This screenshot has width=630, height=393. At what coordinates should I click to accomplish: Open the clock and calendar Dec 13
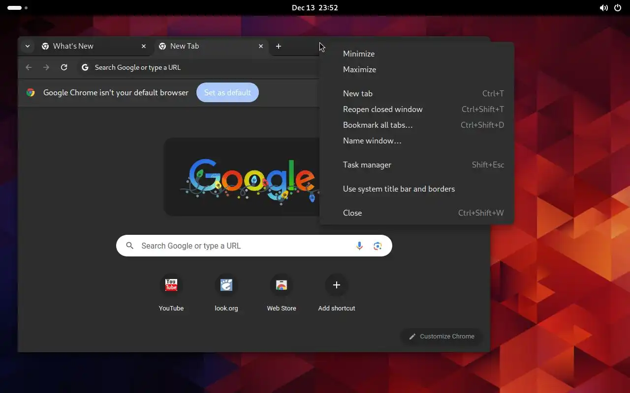point(315,8)
